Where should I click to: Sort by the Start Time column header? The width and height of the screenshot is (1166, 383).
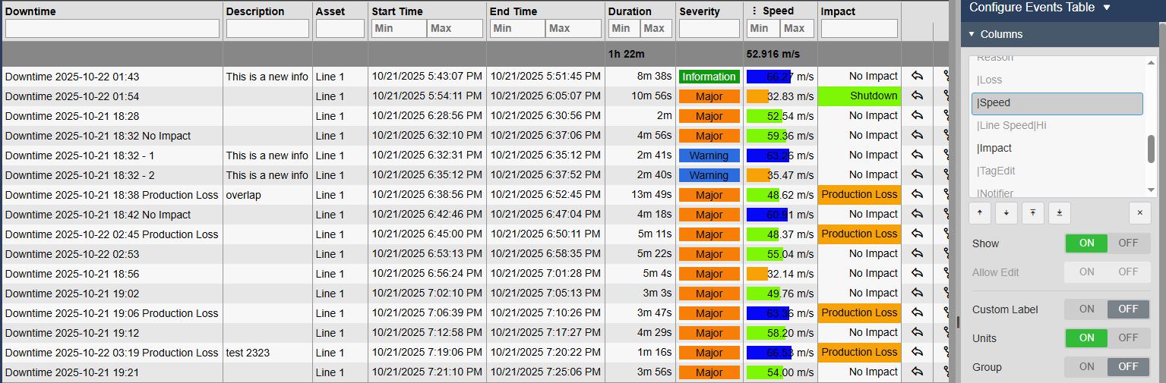click(x=397, y=11)
